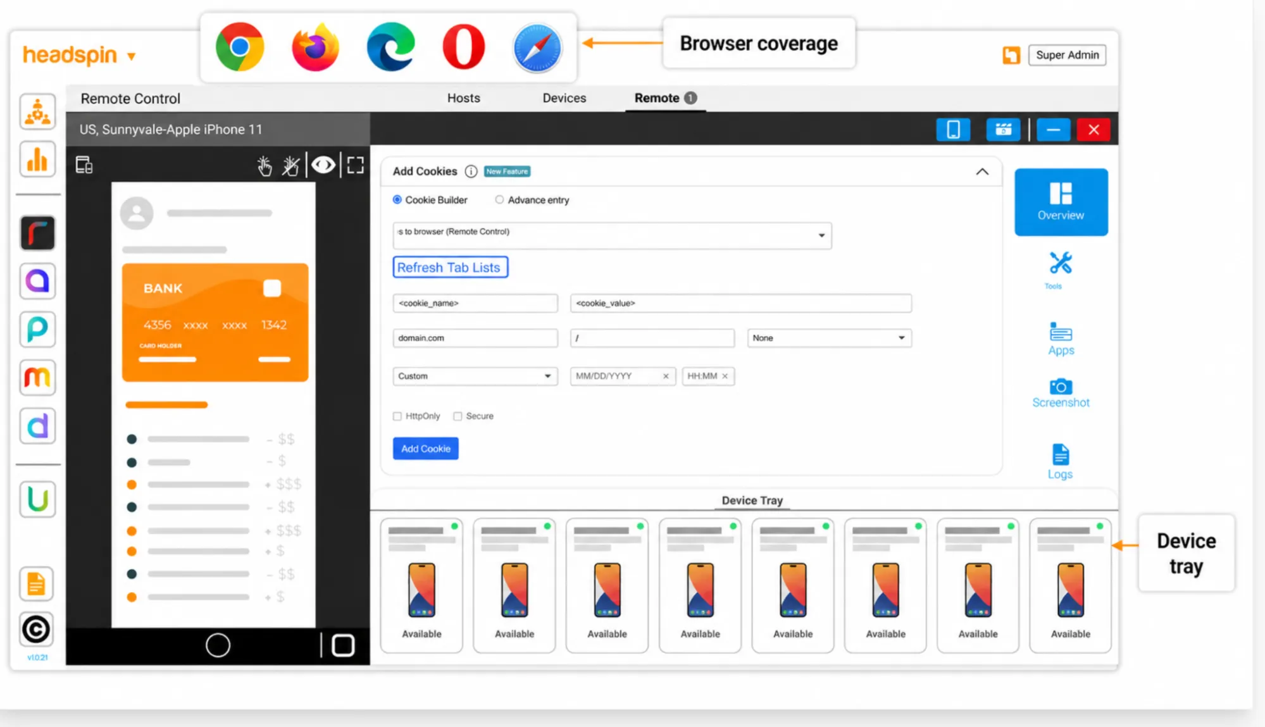Click the domain.com input field
The height and width of the screenshot is (727, 1265).
coord(475,338)
